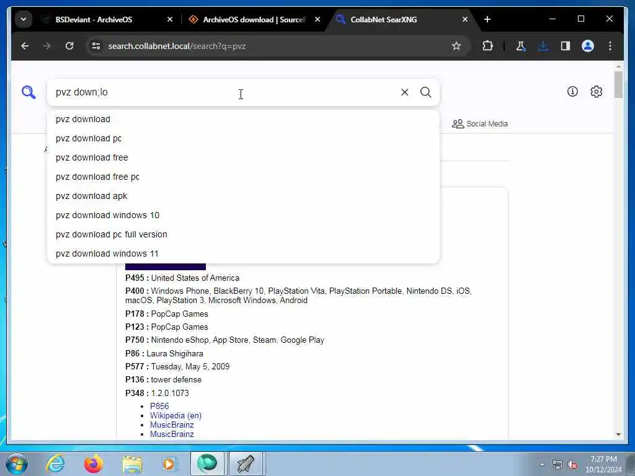Switch to ArchiveOS download SourceForge tab
The image size is (635, 476).
click(x=254, y=19)
